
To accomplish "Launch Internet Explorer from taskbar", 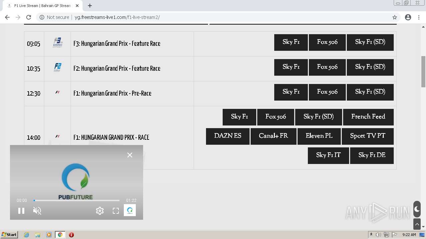I will point(27,235).
